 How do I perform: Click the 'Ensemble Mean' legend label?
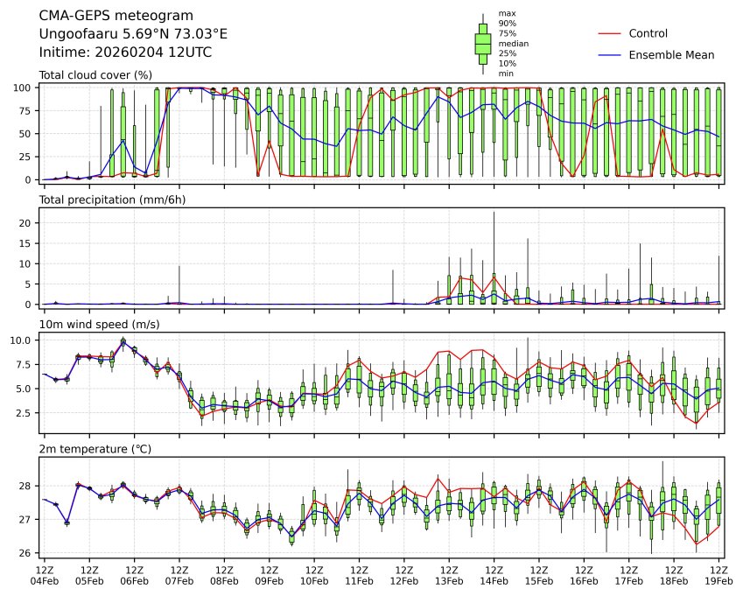tap(671, 55)
